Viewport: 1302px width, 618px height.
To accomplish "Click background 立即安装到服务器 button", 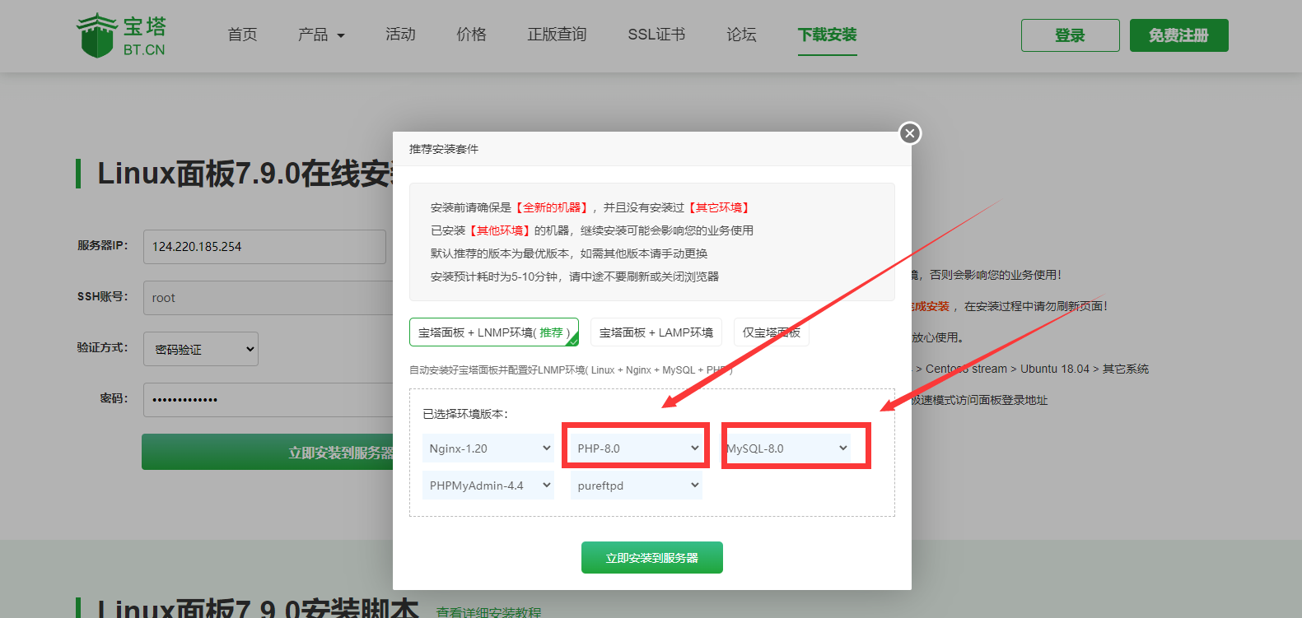I will point(267,452).
